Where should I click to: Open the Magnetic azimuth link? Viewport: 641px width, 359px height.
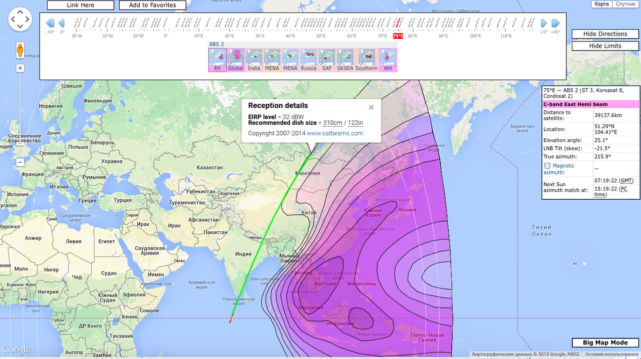pyautogui.click(x=559, y=169)
